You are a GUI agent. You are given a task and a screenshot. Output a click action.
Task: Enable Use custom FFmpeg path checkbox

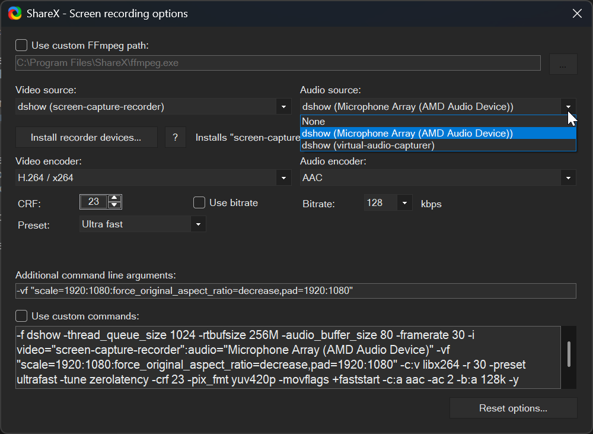coord(21,45)
